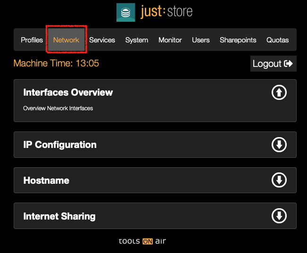Click the Logout button
Screen dimensions: 307x253
pyautogui.click(x=274, y=64)
